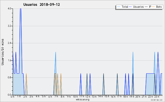Click the dark blue Usuarios legend line
165x102 pixels.
tap(130, 7)
